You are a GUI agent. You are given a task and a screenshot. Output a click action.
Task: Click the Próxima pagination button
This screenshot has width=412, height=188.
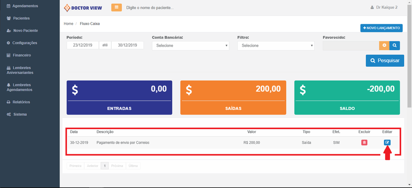(x=117, y=166)
